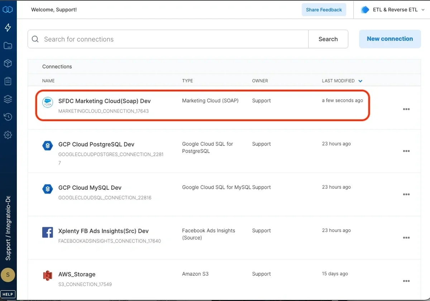Screen dimensions: 430x301
Task: Open the stacked layers icon in the sidebar
Action: (x=8, y=99)
